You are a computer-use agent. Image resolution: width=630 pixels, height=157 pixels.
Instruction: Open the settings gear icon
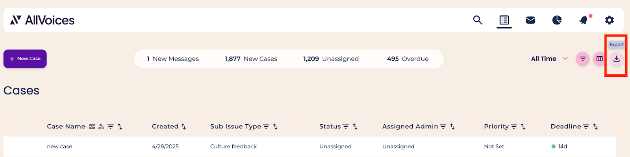[x=610, y=20]
